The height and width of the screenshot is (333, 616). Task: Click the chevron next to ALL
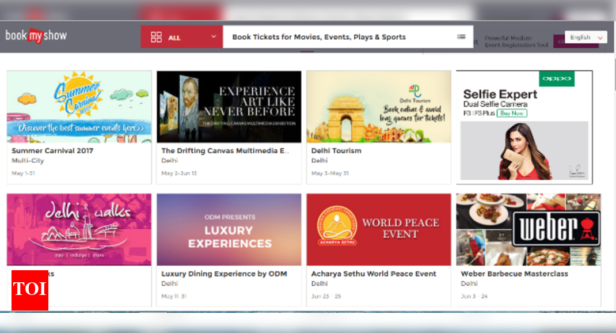pyautogui.click(x=214, y=37)
